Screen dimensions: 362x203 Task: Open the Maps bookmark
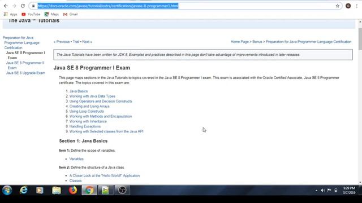coord(51,14)
